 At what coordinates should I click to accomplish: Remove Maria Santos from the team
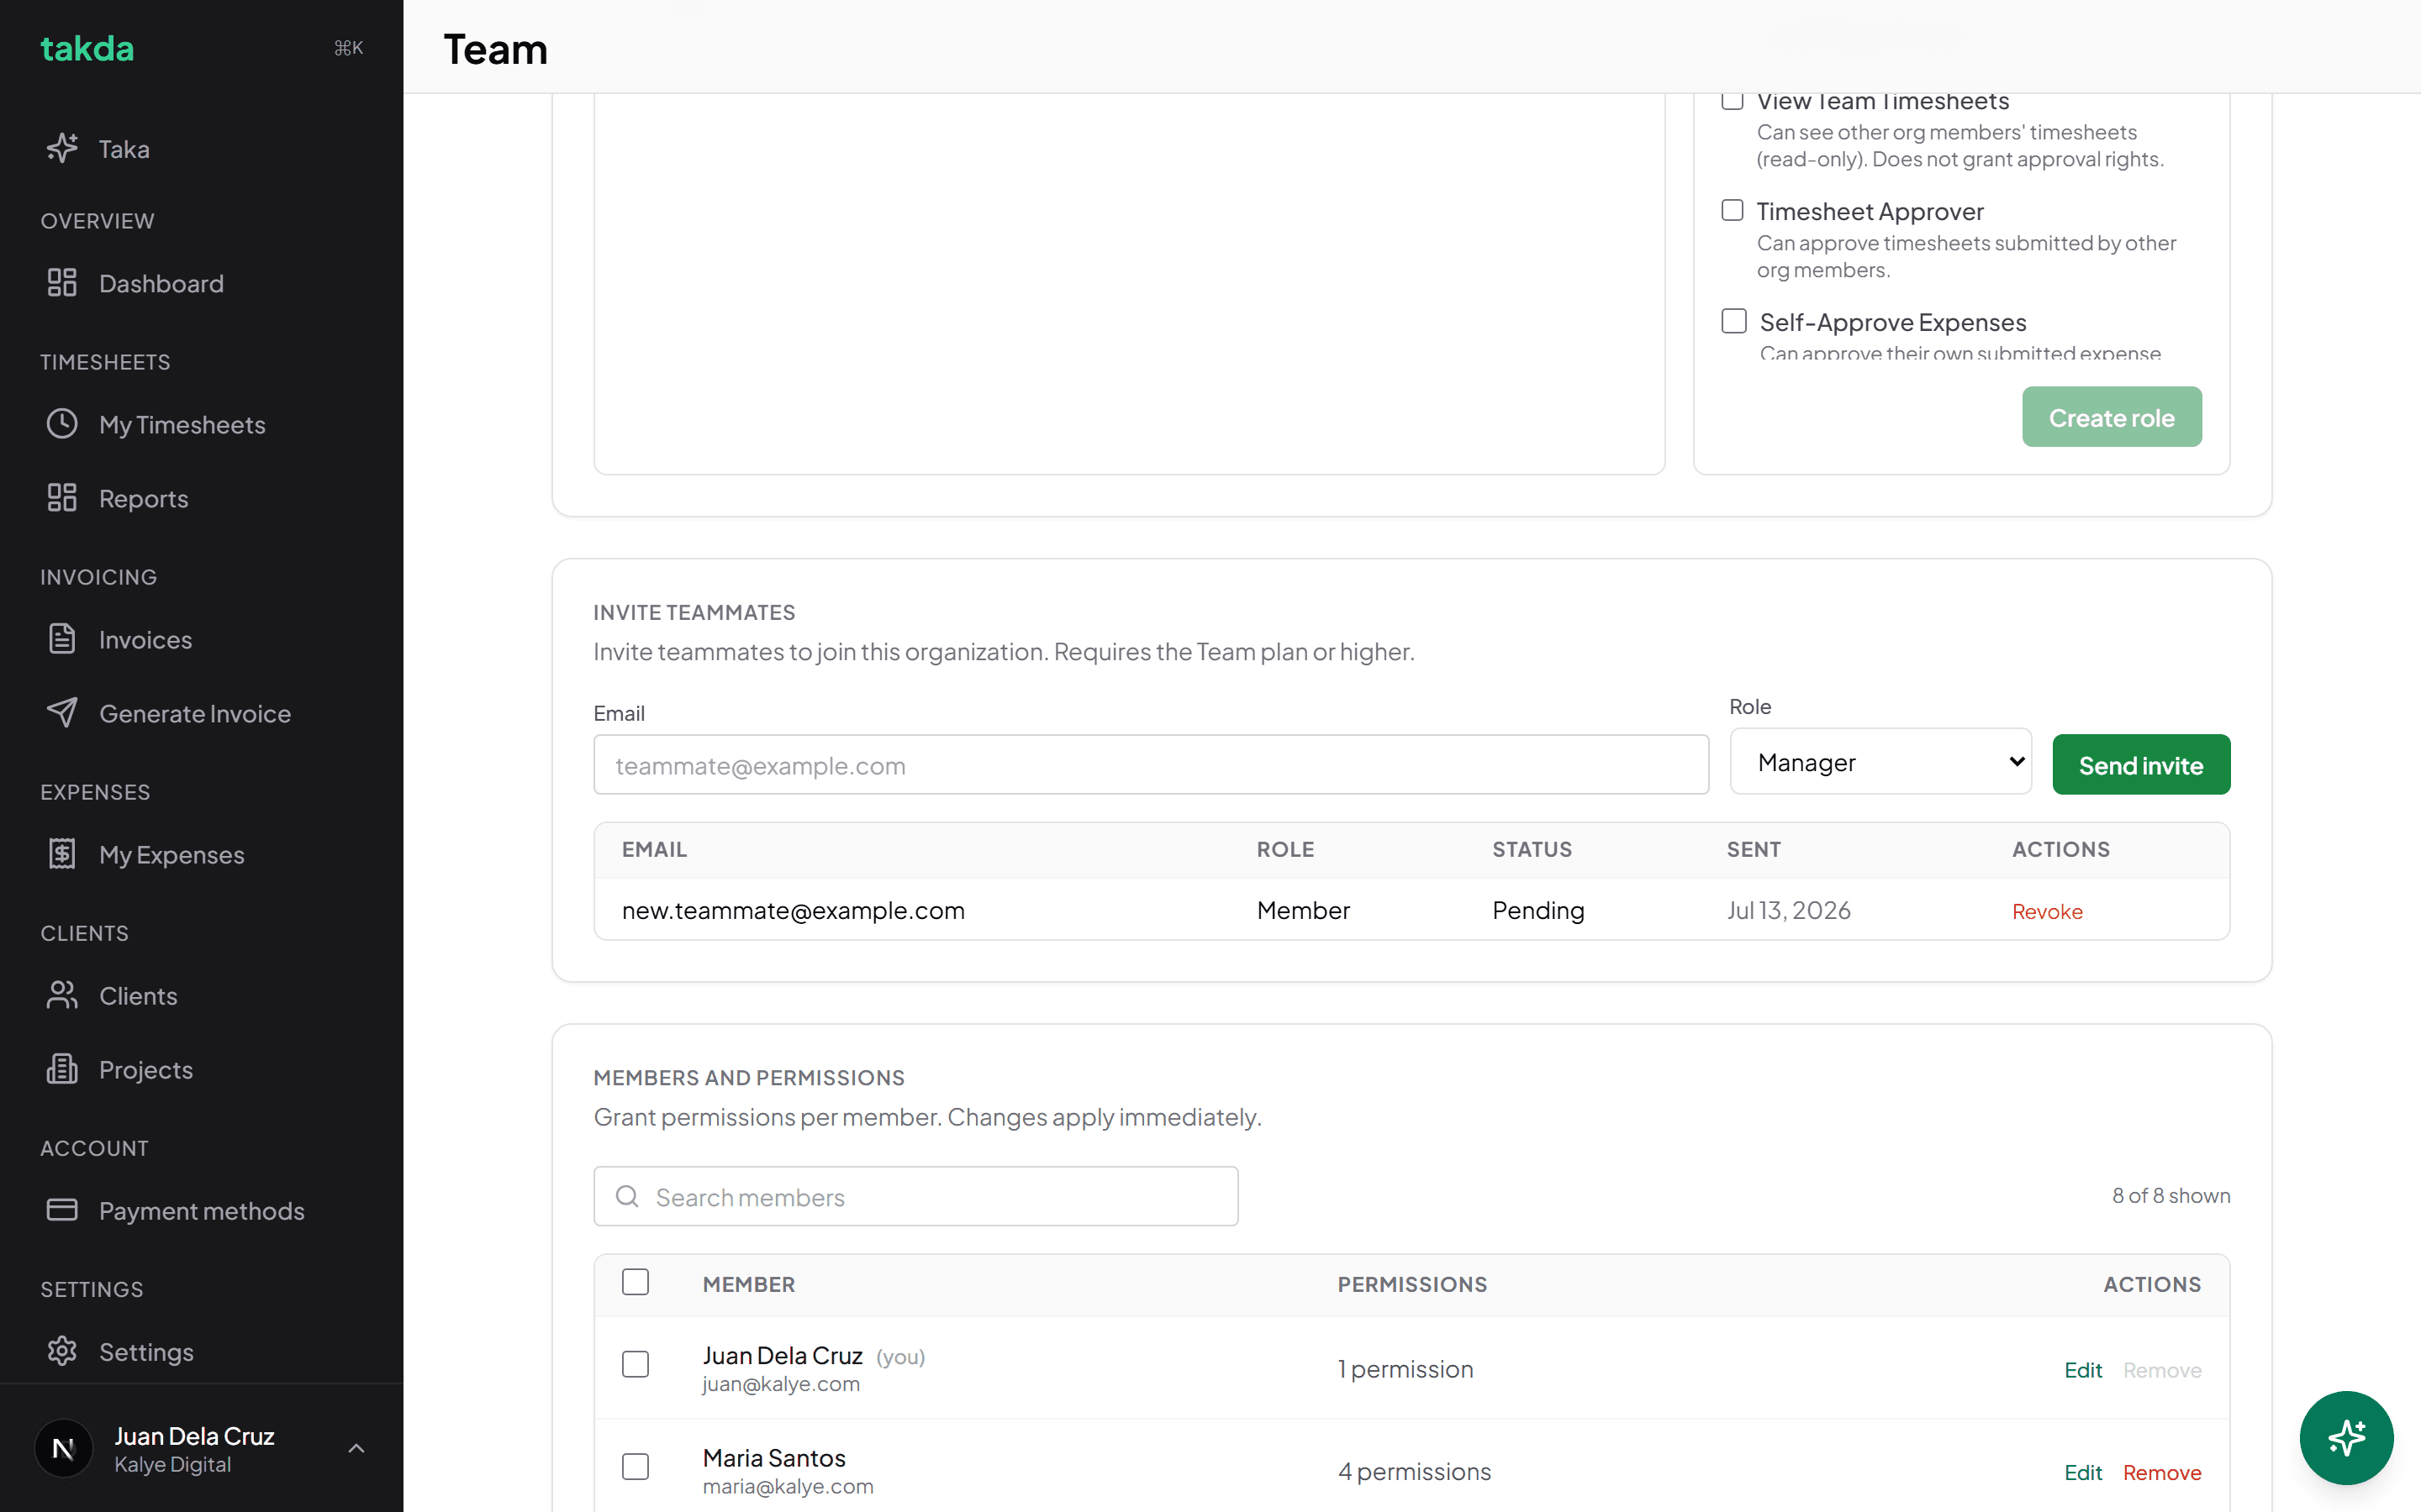[x=2162, y=1472]
